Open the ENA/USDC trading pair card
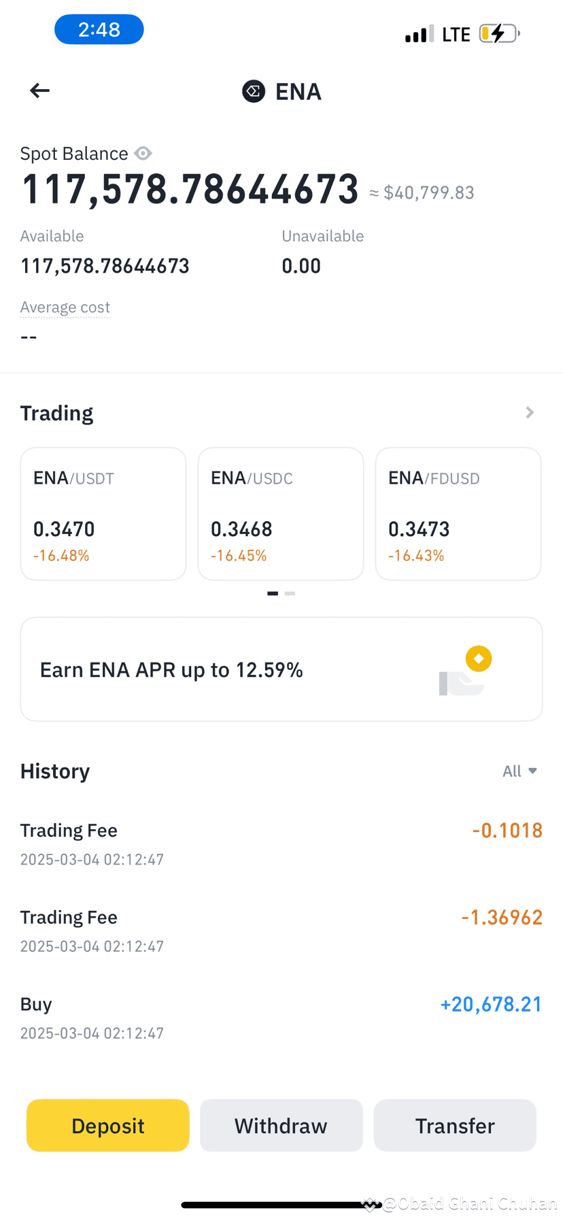The height and width of the screenshot is (1219, 563). click(x=281, y=514)
